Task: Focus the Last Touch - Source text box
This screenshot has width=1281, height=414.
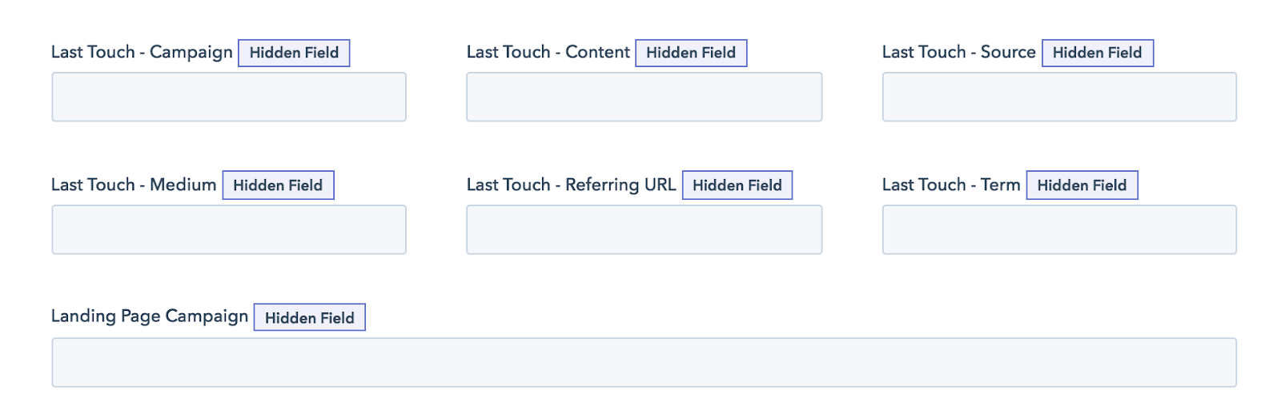Action: point(1059,98)
